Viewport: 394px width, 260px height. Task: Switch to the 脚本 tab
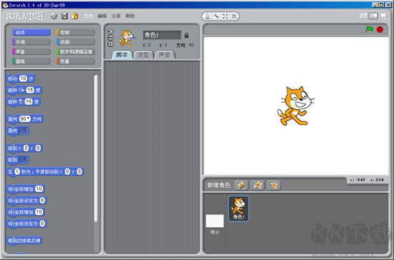122,54
